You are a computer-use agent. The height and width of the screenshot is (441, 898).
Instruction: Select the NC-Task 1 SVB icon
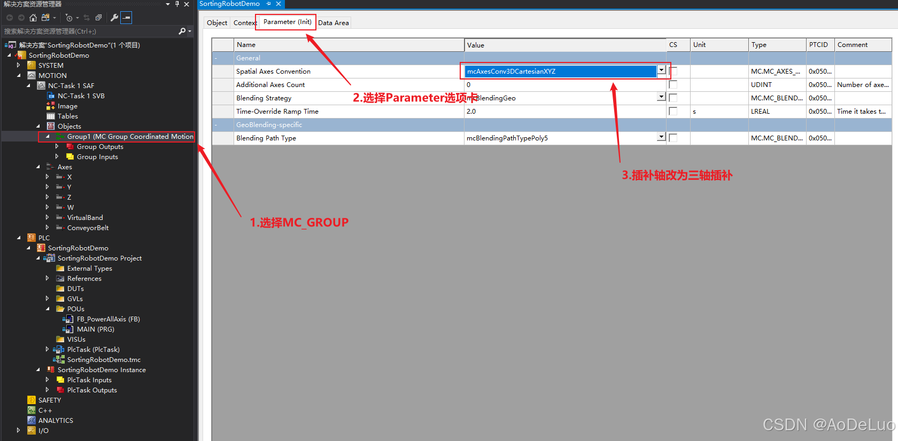click(x=51, y=96)
